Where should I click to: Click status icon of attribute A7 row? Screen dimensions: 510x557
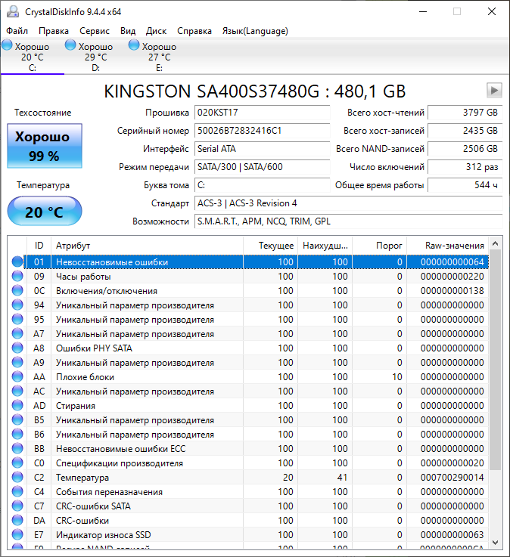(x=17, y=333)
